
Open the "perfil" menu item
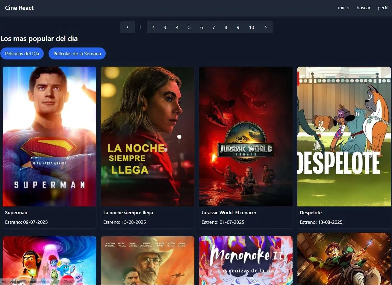383,8
